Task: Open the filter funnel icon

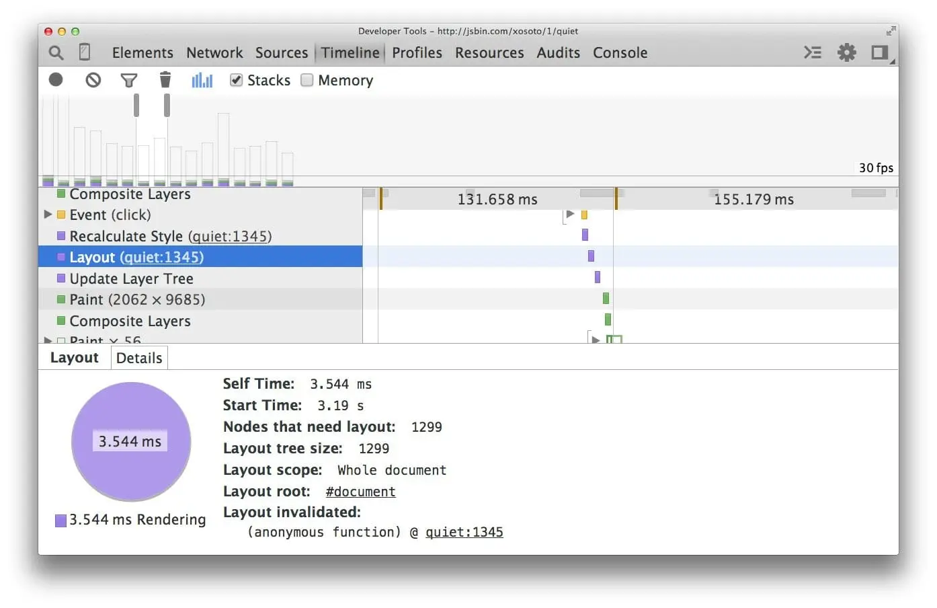Action: point(129,81)
